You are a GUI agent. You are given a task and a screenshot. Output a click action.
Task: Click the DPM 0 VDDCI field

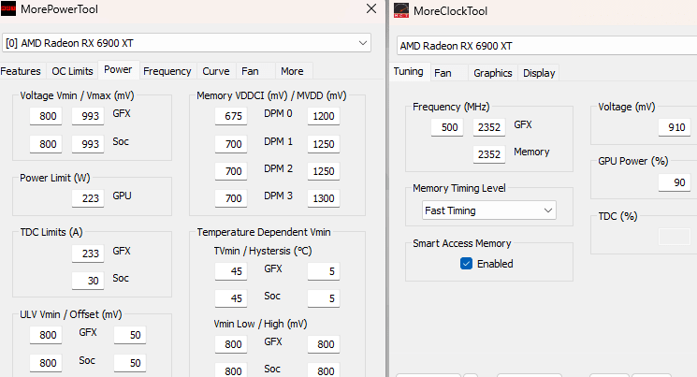coord(231,116)
